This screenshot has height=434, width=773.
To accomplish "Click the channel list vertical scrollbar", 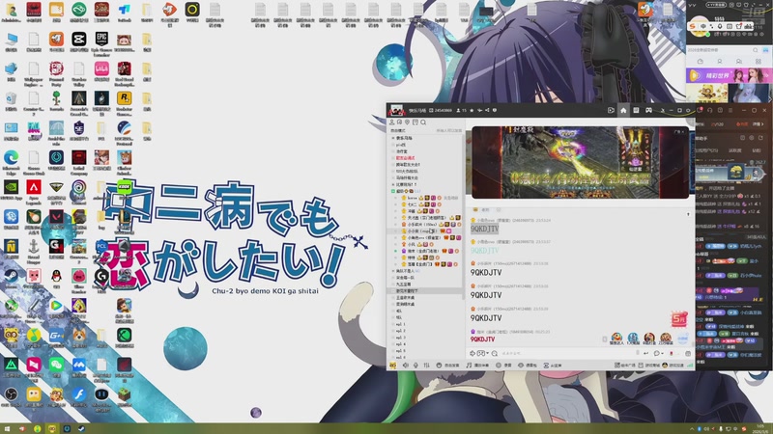I will (464, 216).
